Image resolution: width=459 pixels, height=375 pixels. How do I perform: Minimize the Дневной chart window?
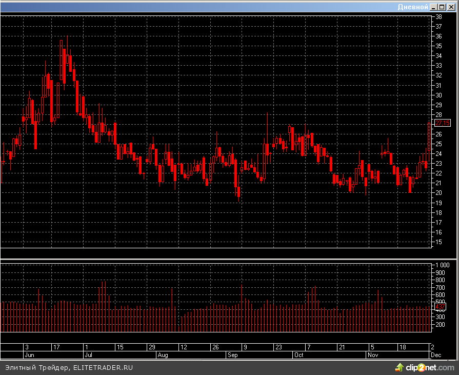coord(434,7)
